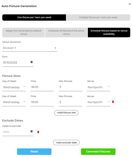Close the Auto Fixture Generation dialog

point(130,4)
